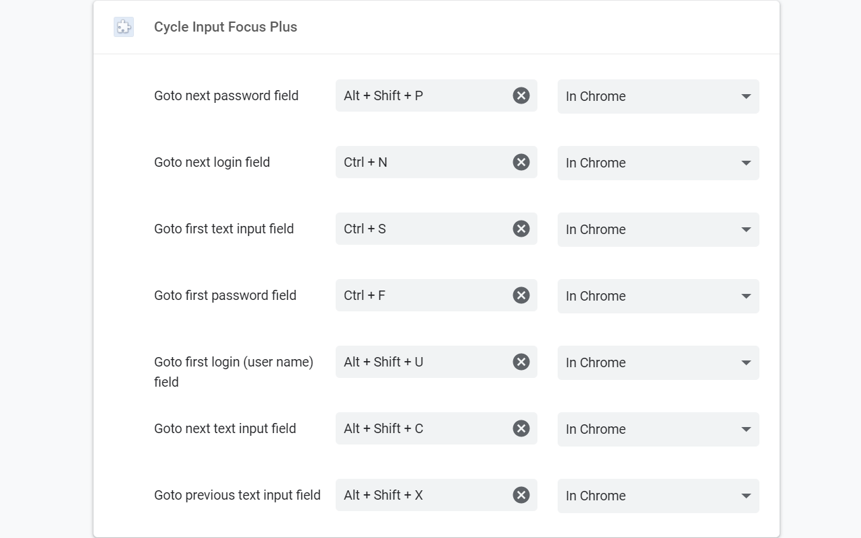Click the 'Goto next login field' label
The height and width of the screenshot is (538, 861).
(212, 162)
